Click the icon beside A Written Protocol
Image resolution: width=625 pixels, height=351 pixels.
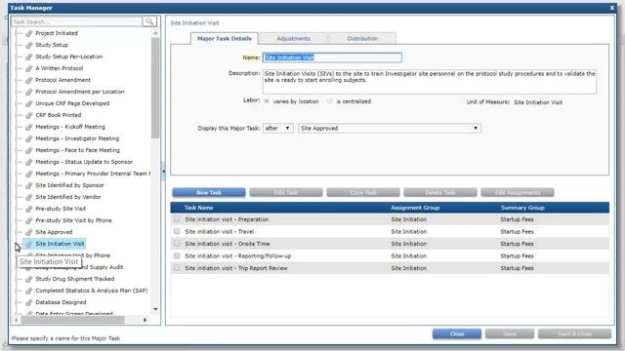coord(28,68)
